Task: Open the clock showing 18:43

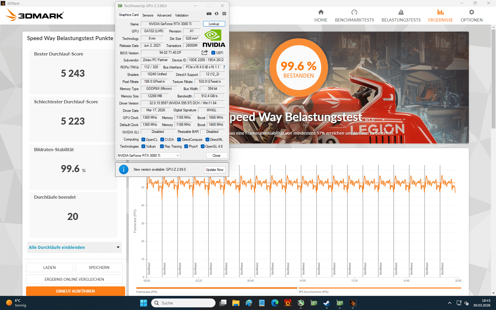Action: pyautogui.click(x=482, y=303)
